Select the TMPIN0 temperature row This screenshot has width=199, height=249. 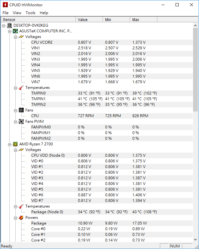[112, 93]
